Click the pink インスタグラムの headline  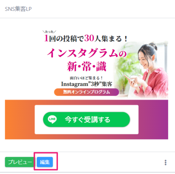(x=87, y=53)
